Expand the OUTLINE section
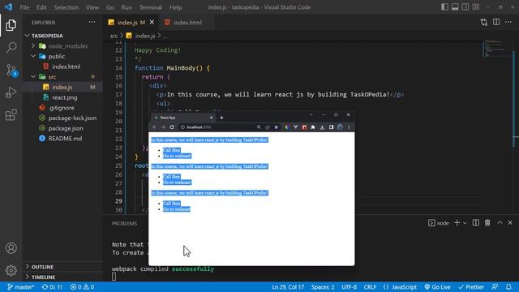519x292 pixels. coord(63,267)
